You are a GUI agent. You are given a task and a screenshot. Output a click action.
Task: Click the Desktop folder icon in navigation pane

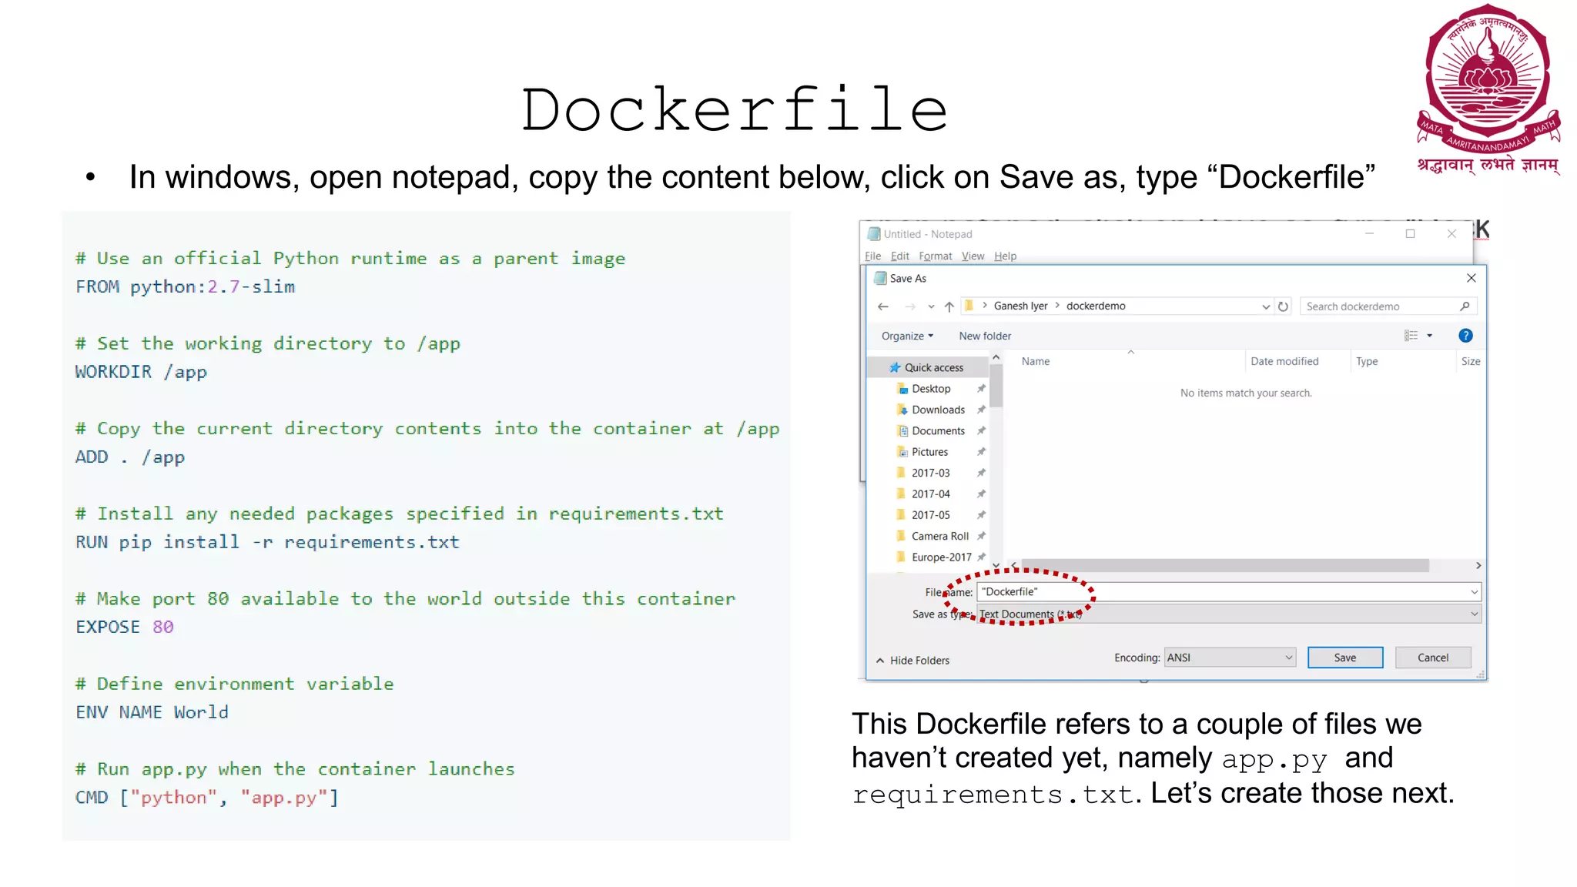pos(902,389)
